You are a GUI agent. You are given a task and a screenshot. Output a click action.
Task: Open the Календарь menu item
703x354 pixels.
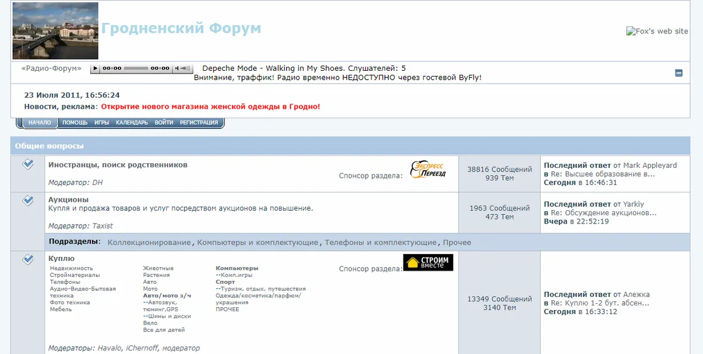click(x=132, y=123)
